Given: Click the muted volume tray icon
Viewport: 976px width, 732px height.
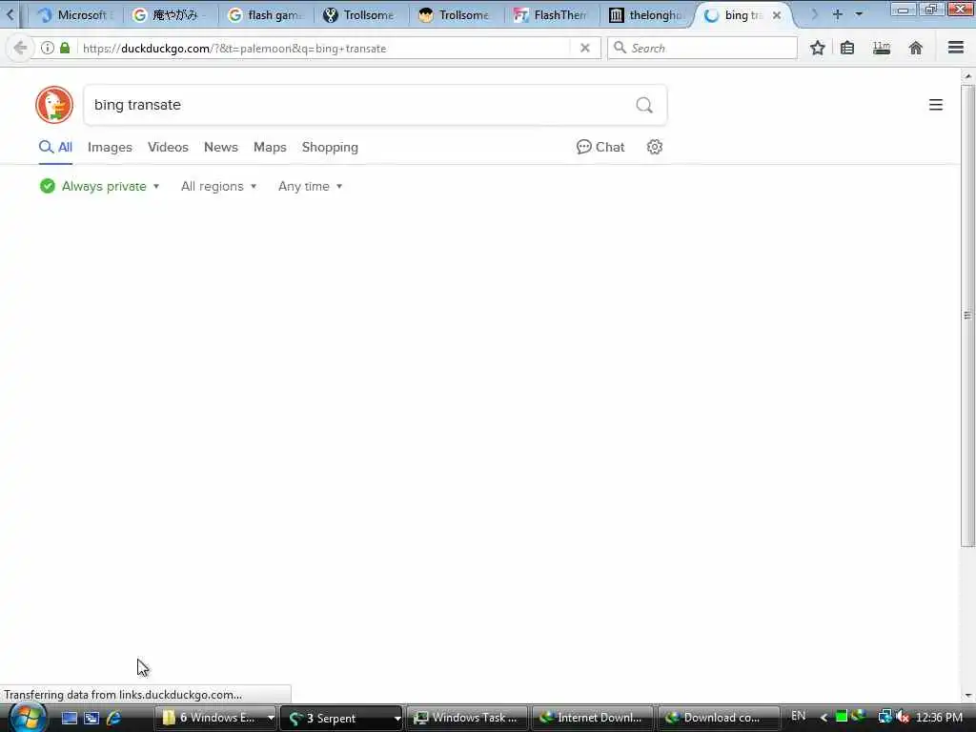Looking at the screenshot, I should (x=903, y=717).
